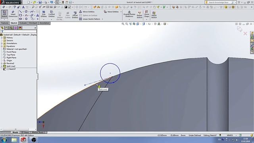254x143 pixels.
Task: Select the Line sketch tool
Action: [x=20, y=12]
